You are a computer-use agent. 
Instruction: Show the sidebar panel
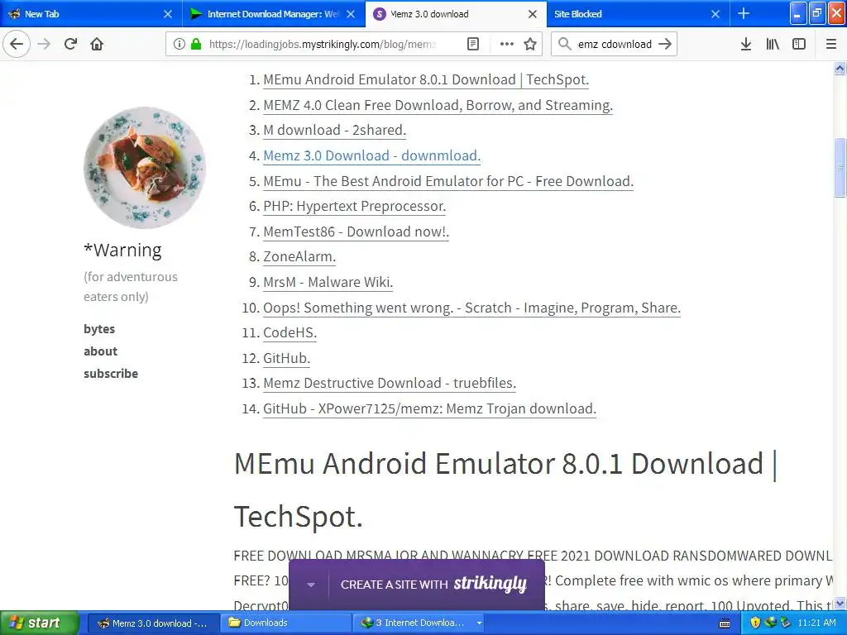(799, 44)
